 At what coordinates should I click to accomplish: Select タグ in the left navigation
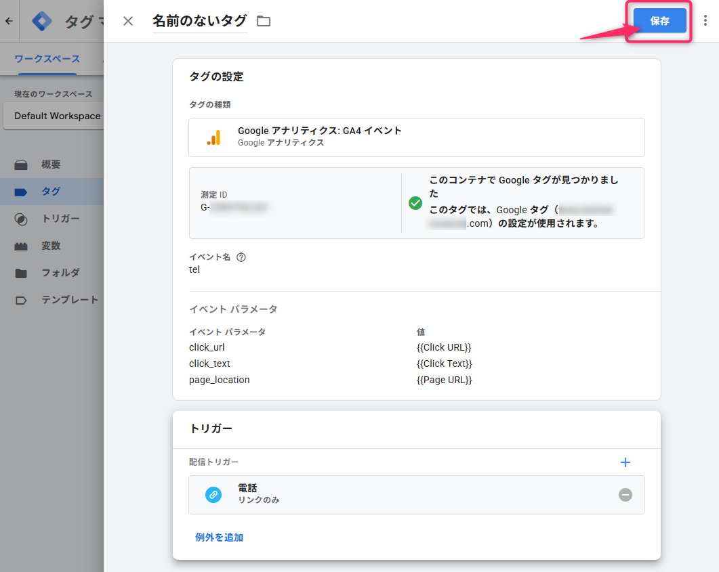51,192
